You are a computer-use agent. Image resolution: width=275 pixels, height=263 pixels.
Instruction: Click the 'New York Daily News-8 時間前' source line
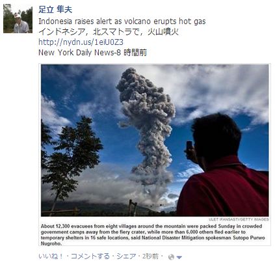click(x=92, y=53)
